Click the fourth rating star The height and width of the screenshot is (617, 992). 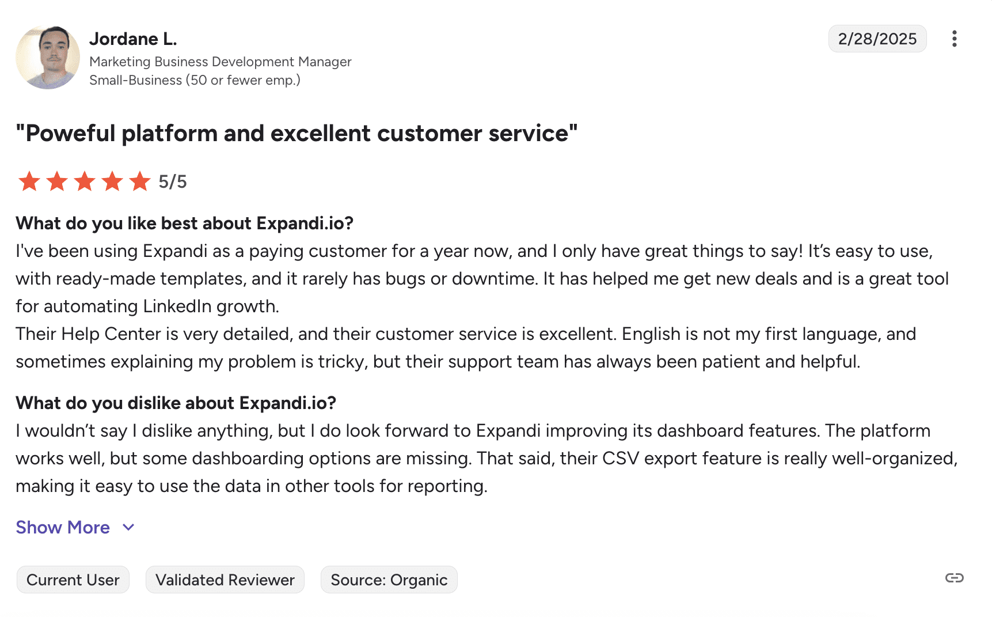tap(112, 181)
